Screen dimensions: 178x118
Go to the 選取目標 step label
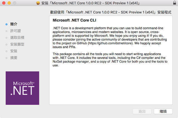tap(17, 37)
